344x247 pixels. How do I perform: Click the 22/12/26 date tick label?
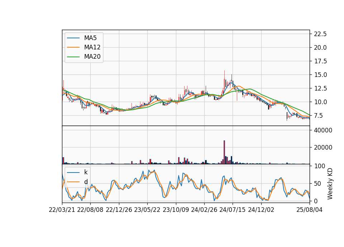tap(119, 210)
